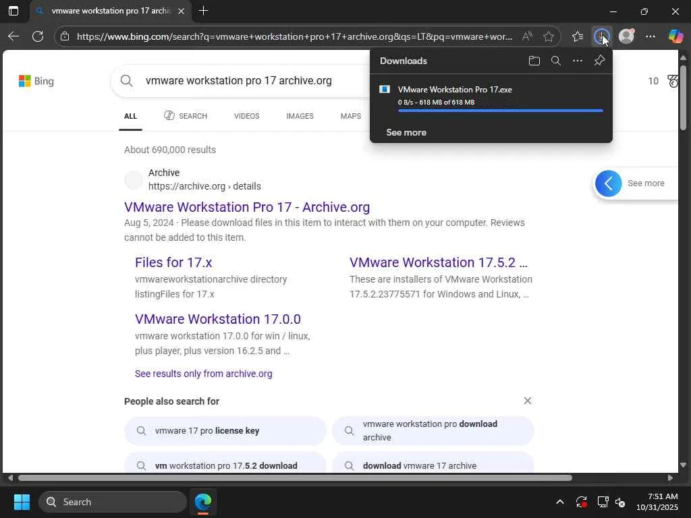Viewport: 691px width, 518px height.
Task: Open the clock and date flyout
Action: pyautogui.click(x=657, y=502)
